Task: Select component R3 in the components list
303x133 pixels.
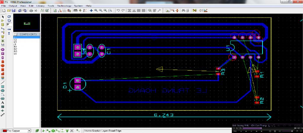Action: [x=15, y=52]
